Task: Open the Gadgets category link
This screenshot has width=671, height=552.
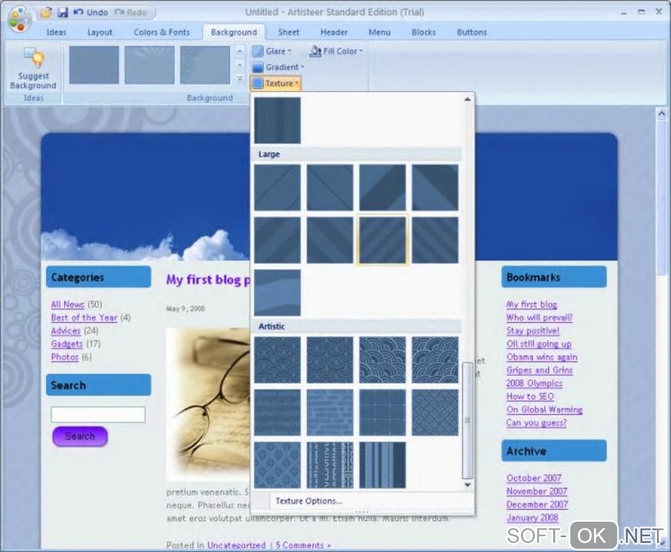Action: pos(66,343)
